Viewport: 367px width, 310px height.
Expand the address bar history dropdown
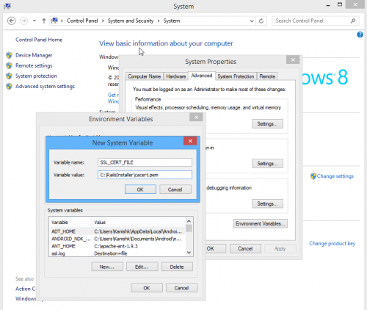tap(252, 21)
